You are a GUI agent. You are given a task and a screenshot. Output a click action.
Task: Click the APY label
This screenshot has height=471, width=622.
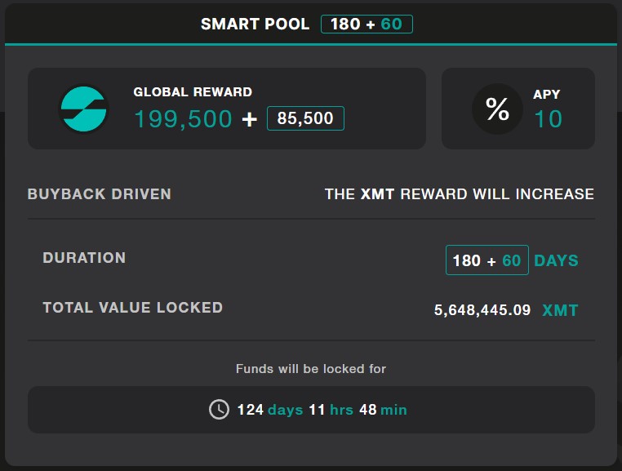547,95
